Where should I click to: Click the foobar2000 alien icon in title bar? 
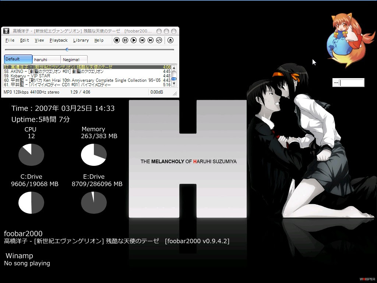click(6, 31)
